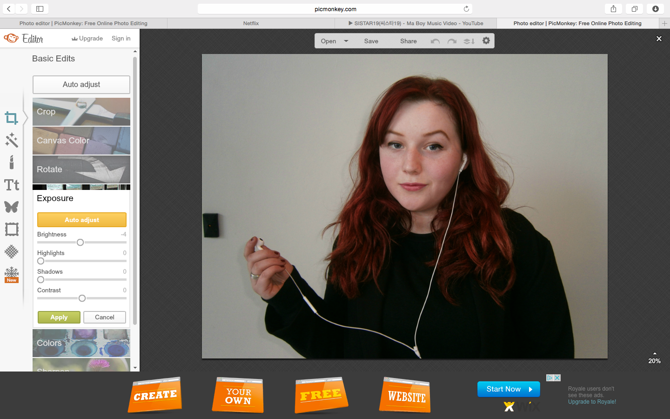The image size is (670, 419).
Task: Apply the exposure changes
Action: tap(59, 317)
